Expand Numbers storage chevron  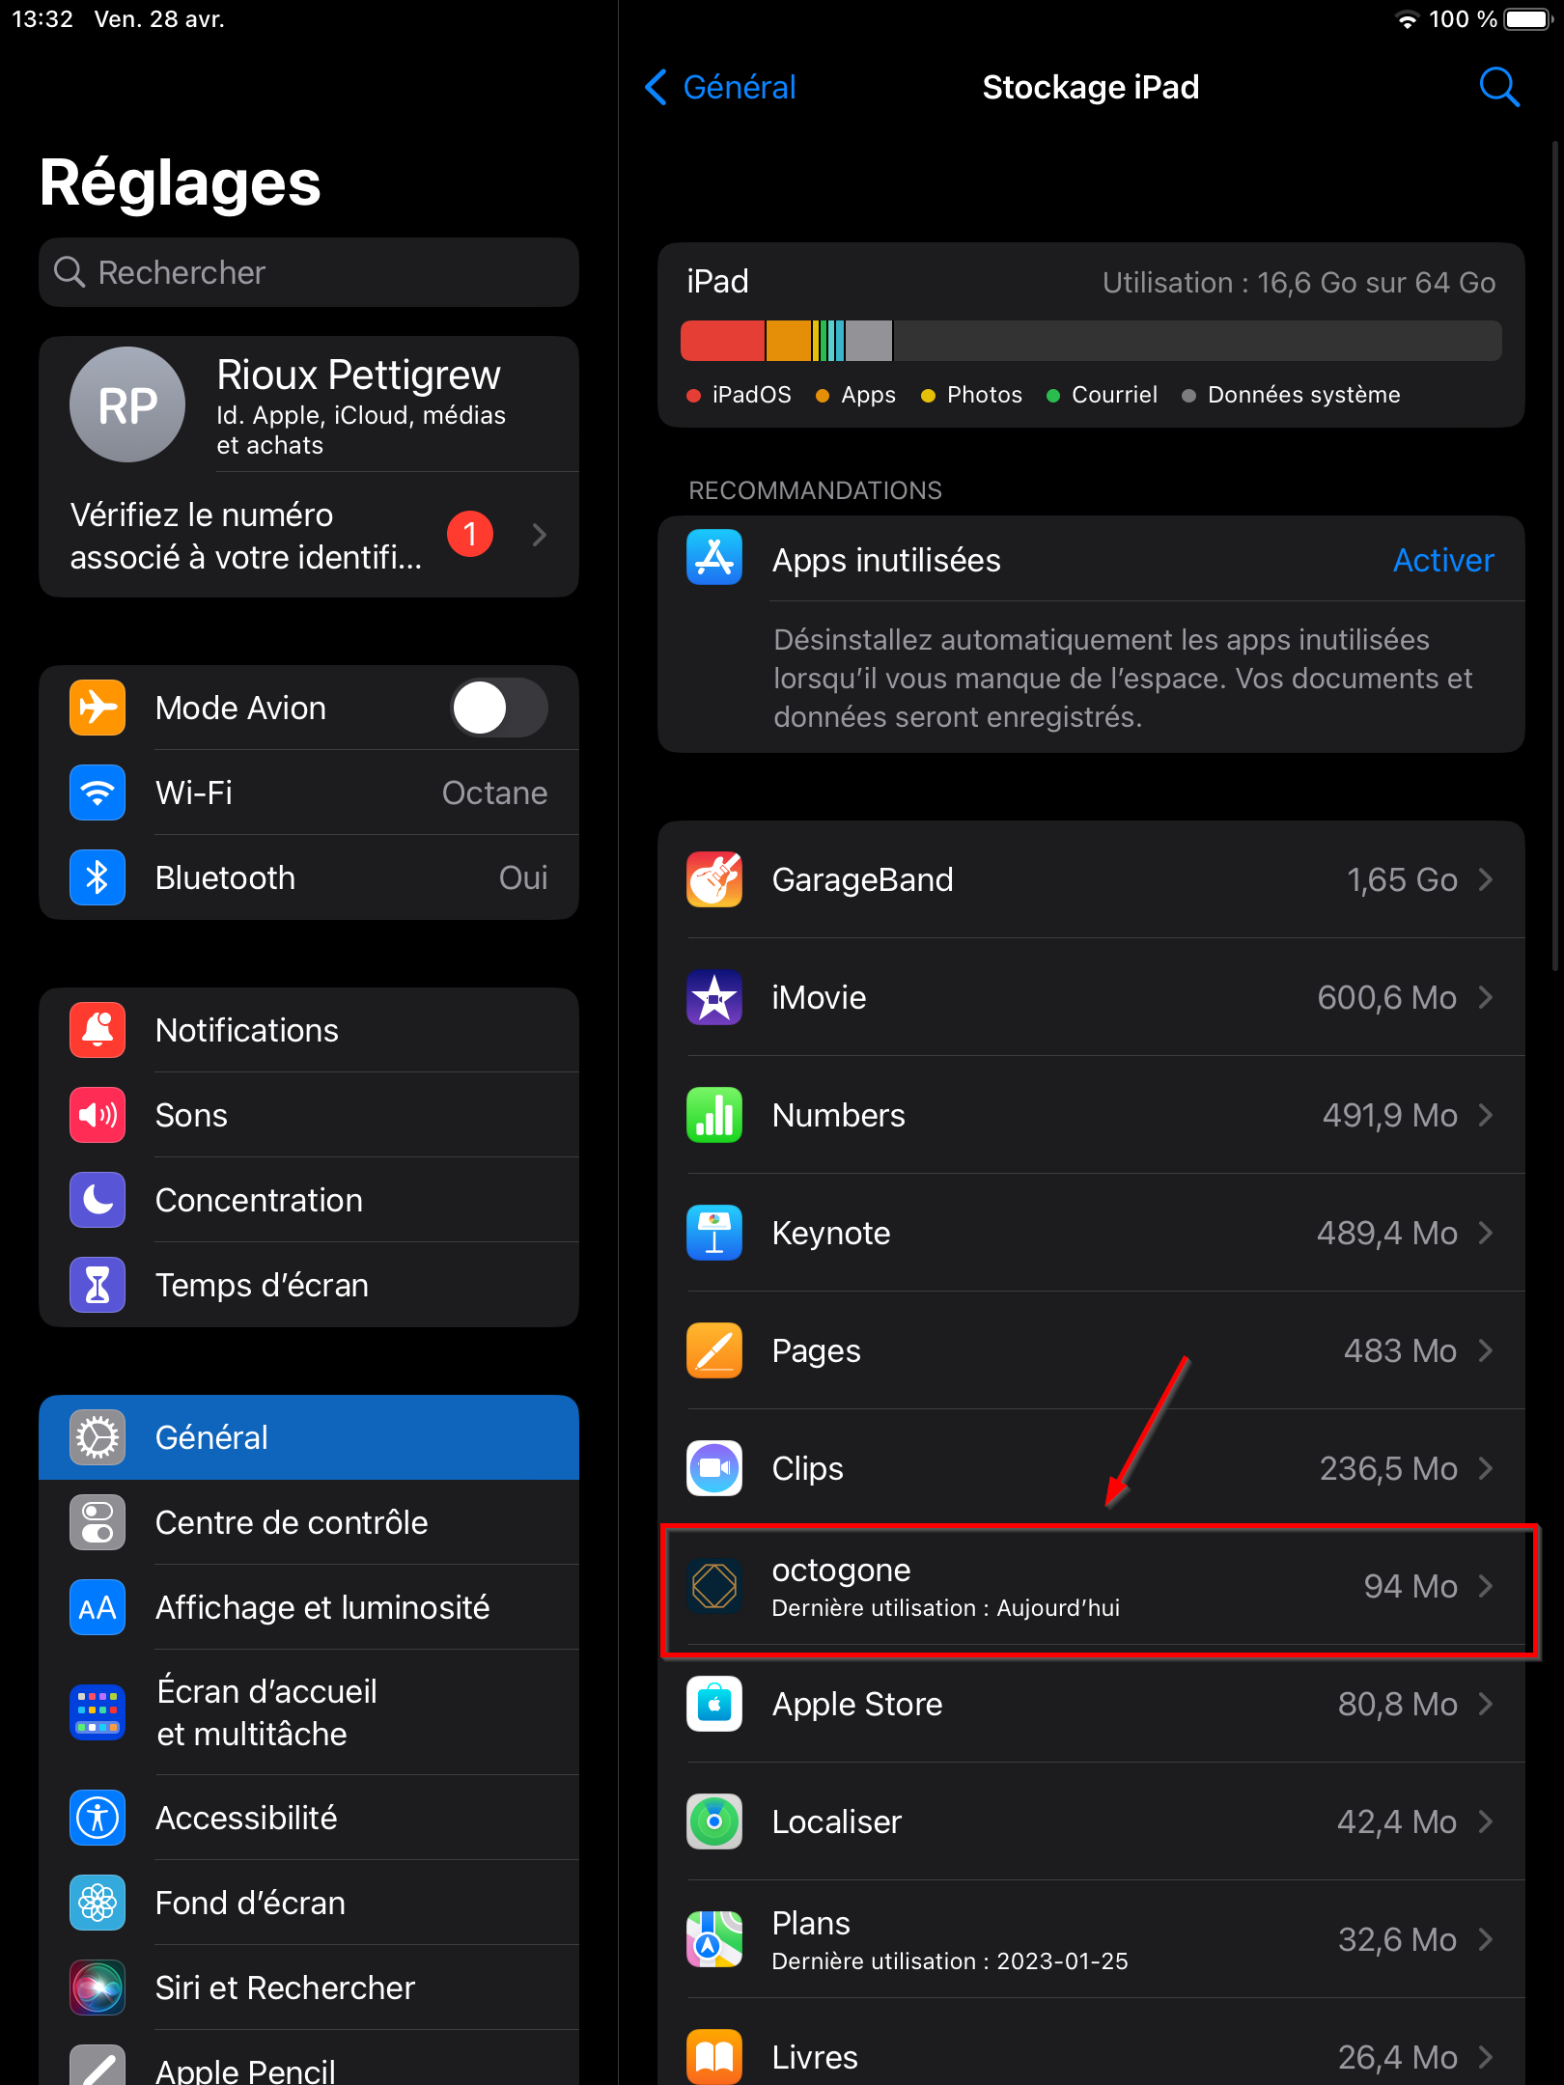coord(1487,1115)
